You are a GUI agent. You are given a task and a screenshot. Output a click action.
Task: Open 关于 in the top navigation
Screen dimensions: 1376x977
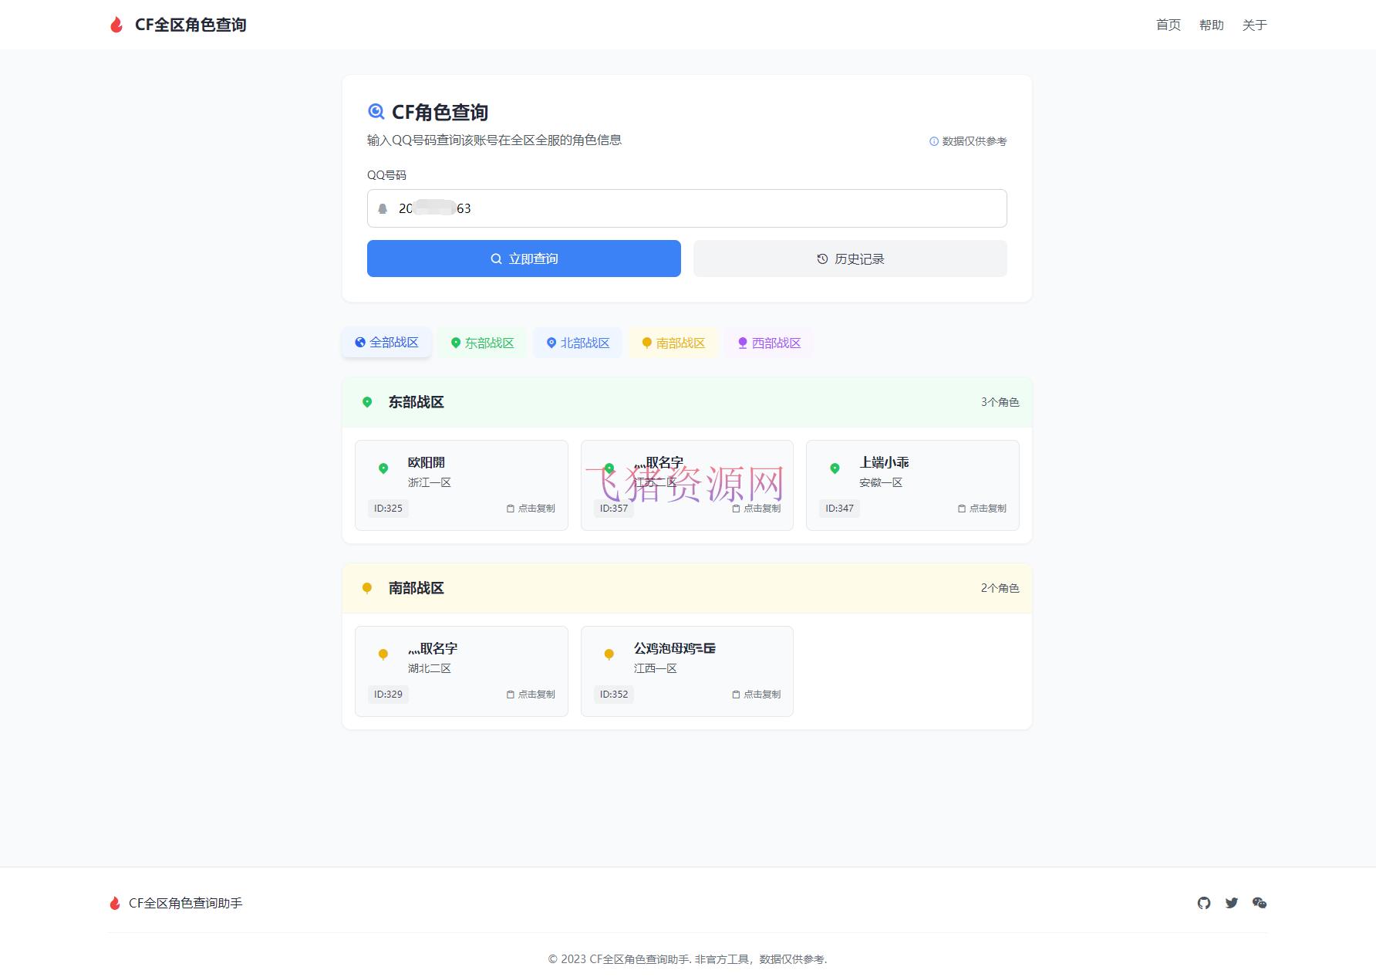click(x=1255, y=25)
